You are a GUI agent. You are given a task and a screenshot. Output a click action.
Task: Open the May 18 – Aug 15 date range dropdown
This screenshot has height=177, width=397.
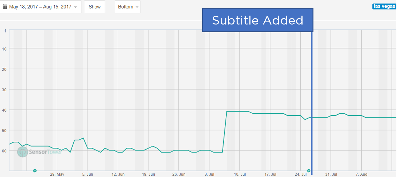[40, 7]
